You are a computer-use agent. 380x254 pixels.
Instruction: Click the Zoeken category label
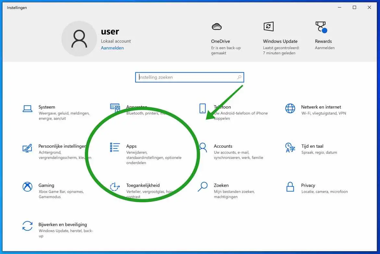click(x=221, y=185)
